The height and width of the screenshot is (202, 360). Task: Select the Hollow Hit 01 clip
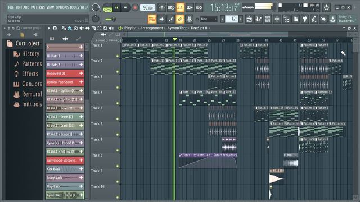click(x=65, y=74)
